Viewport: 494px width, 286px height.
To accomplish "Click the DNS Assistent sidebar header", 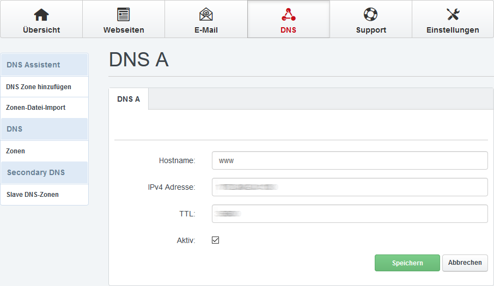I will click(x=34, y=65).
